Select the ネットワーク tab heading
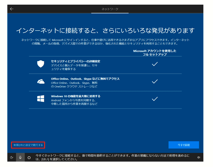Image resolution: width=213 pixels, height=167 pixels. (x=110, y=9)
